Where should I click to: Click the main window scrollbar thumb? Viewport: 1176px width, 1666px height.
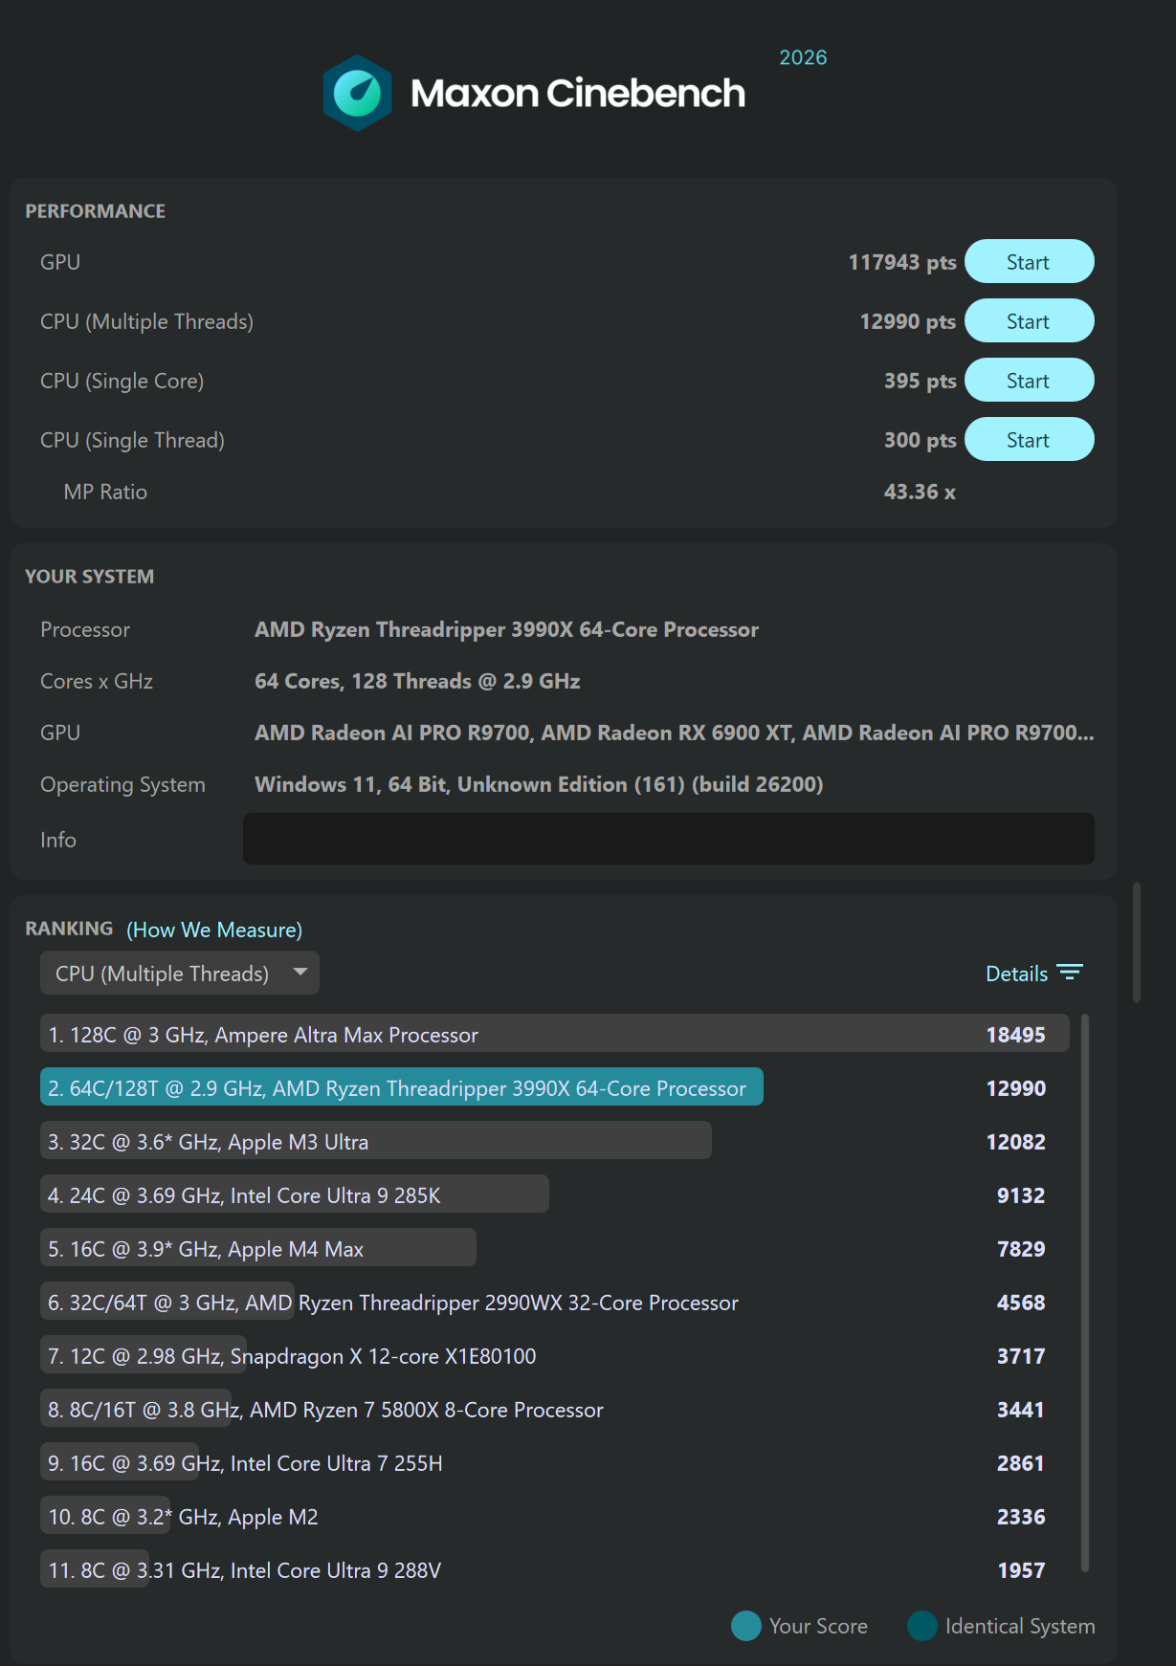(1137, 942)
